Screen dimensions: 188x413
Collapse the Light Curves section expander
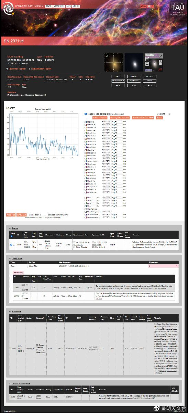pyautogui.click(x=10, y=258)
